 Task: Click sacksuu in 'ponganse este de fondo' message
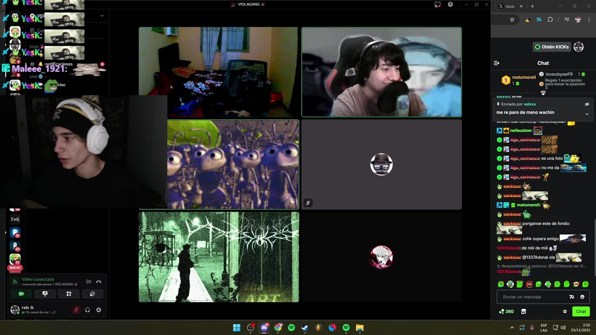[x=512, y=223]
